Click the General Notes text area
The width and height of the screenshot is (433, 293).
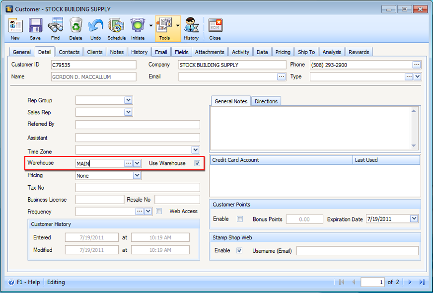(x=310, y=129)
